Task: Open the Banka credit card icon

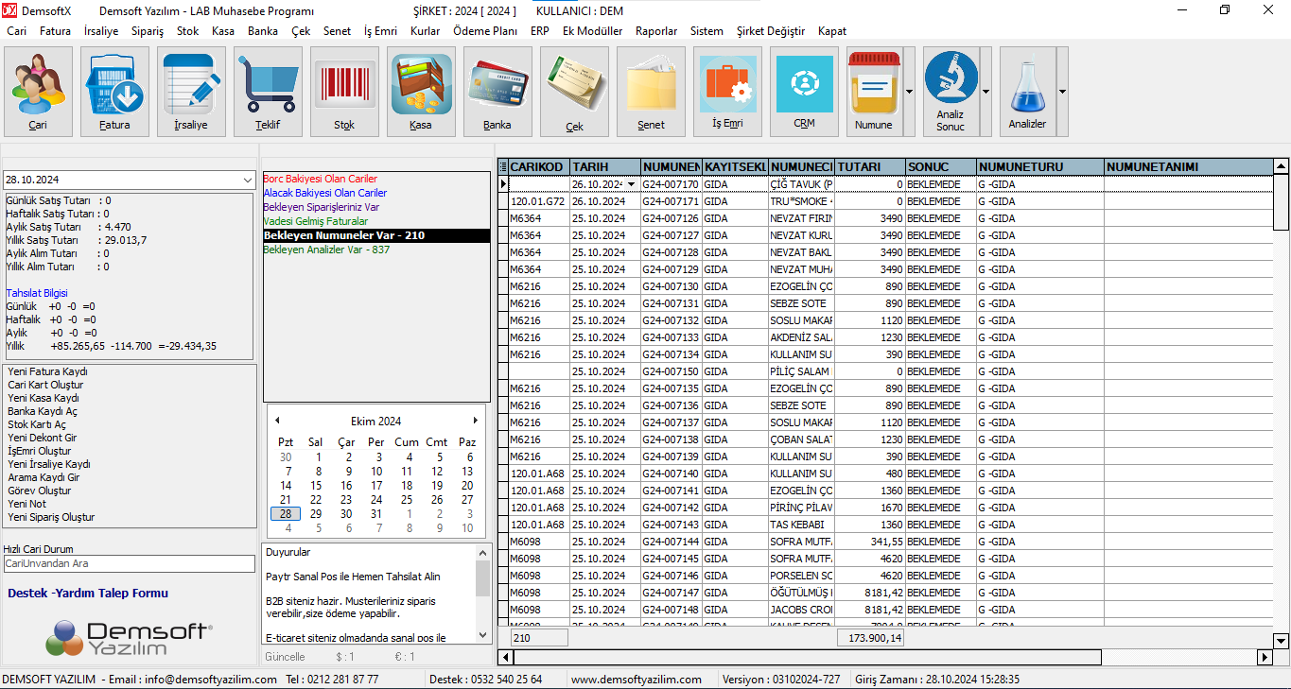Action: click(497, 92)
